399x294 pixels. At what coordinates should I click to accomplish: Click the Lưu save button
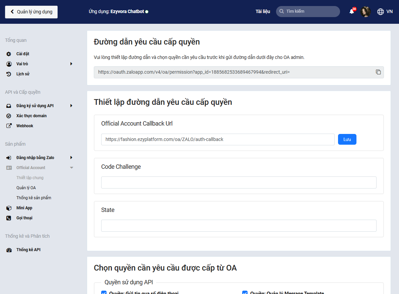347,139
